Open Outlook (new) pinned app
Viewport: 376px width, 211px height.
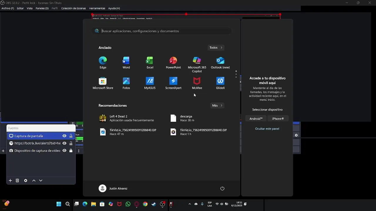click(x=220, y=63)
